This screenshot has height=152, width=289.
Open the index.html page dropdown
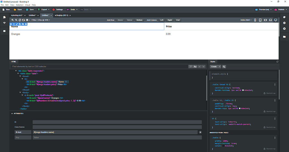click(x=246, y=20)
